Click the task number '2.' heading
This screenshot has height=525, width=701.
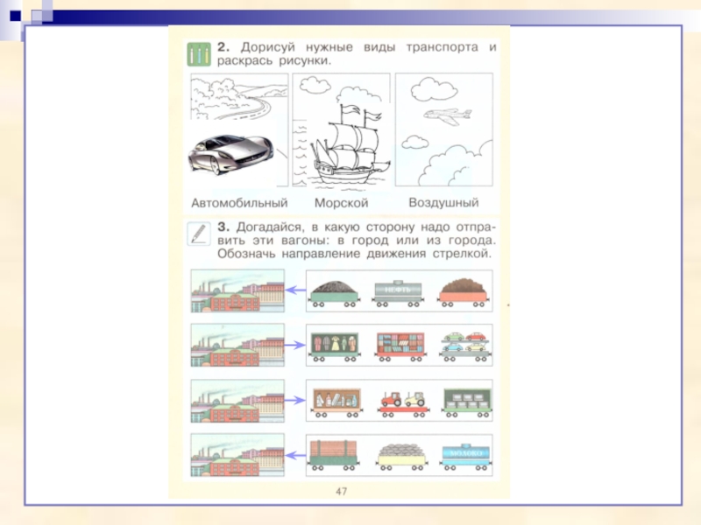[223, 47]
